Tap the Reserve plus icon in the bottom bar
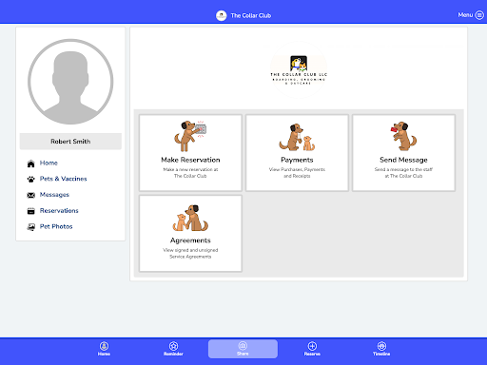 click(x=312, y=346)
